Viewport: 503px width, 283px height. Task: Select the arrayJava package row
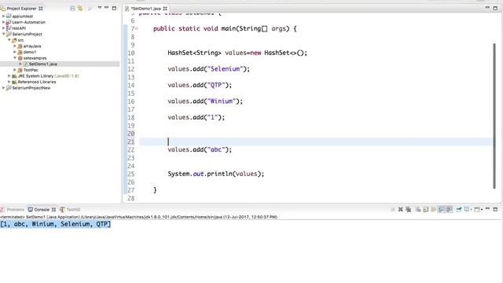[x=60, y=46]
